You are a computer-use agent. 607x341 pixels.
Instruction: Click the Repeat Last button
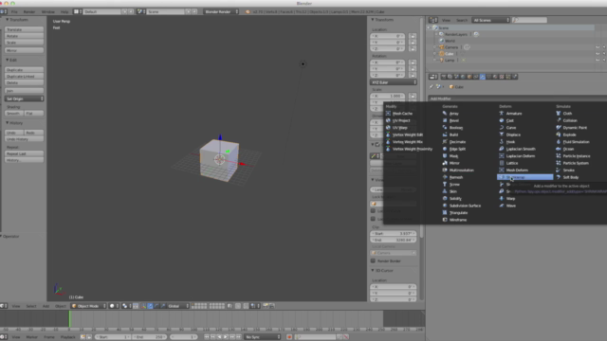(24, 153)
